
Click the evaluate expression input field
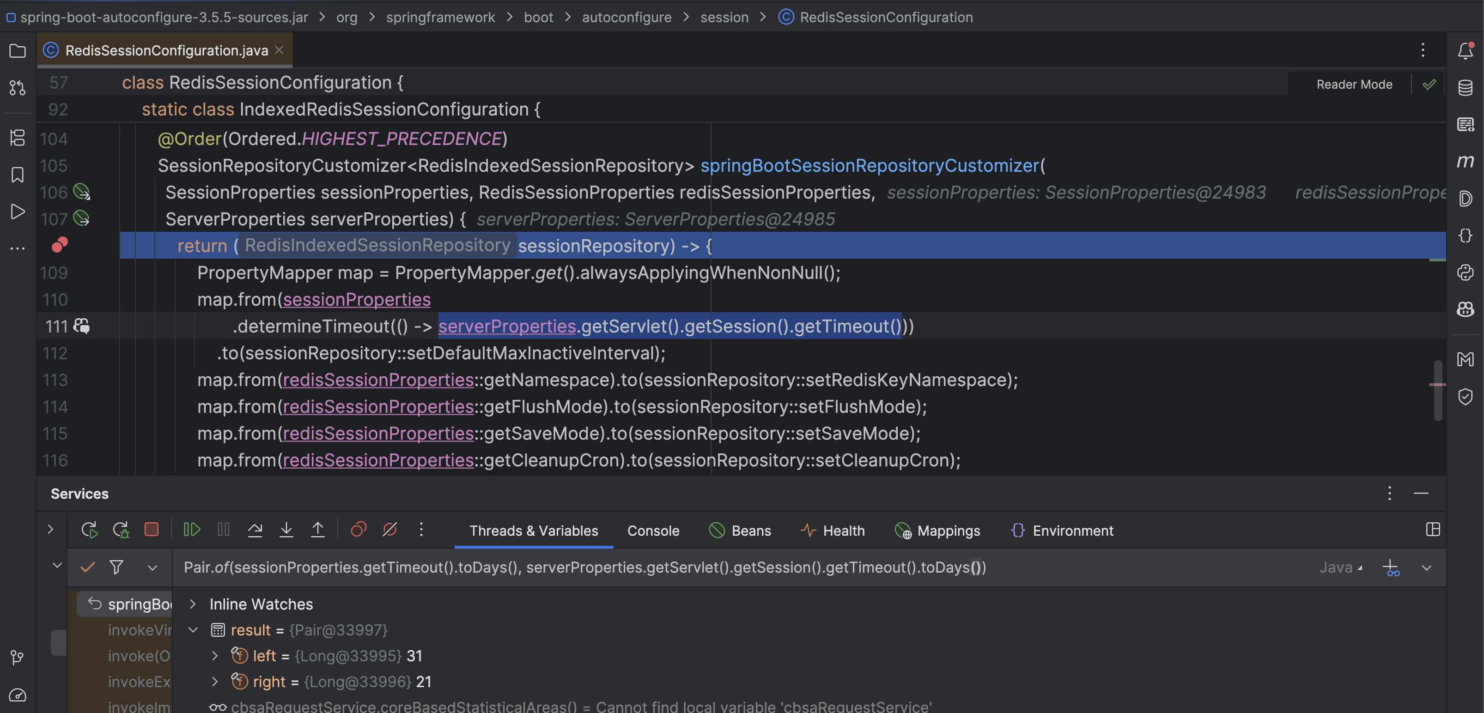[743, 567]
